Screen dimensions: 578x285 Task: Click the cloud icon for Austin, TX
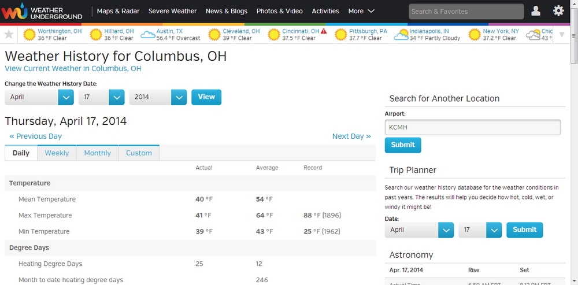click(x=148, y=35)
